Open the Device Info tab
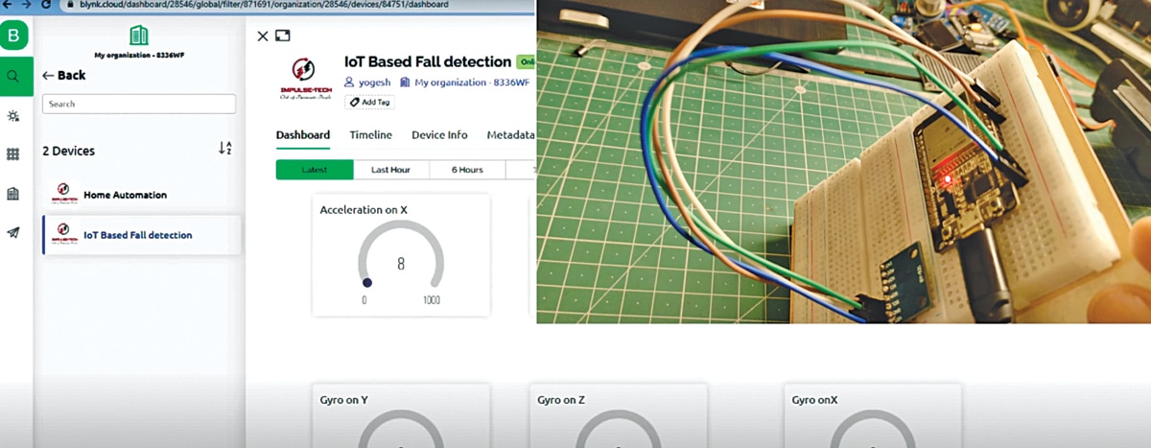 439,135
